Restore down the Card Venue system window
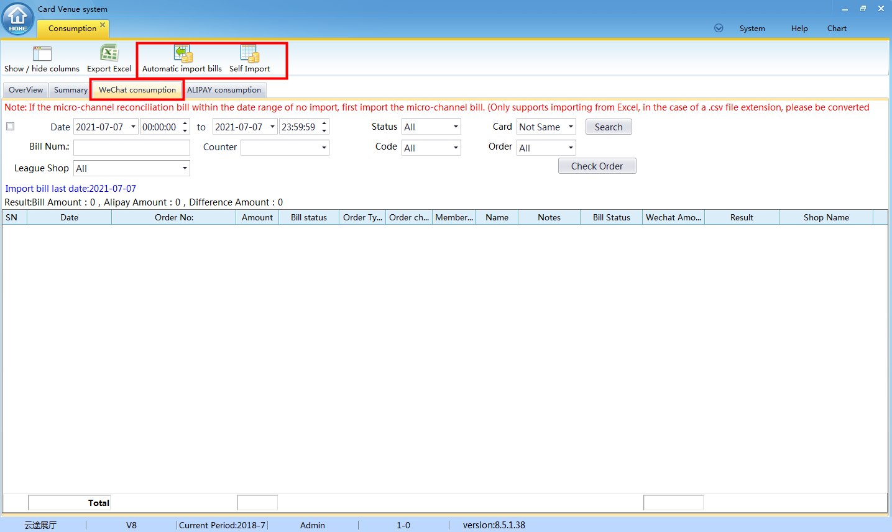This screenshot has height=532, width=892. click(x=863, y=9)
